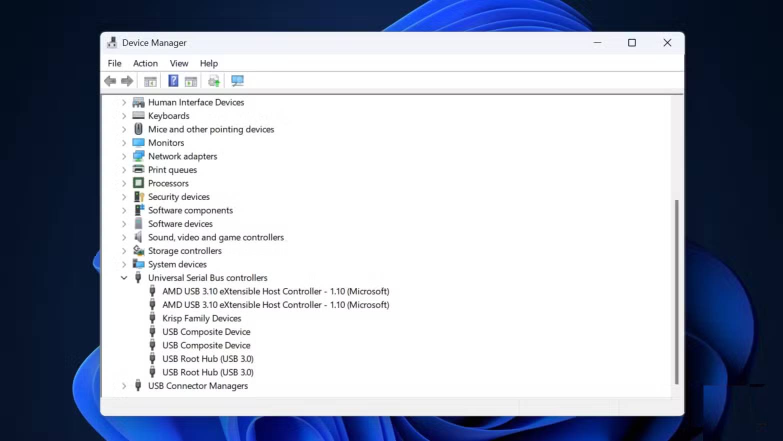This screenshot has height=441, width=783.
Task: Select the first USB Root Hub (USB 3.0)
Action: click(207, 359)
